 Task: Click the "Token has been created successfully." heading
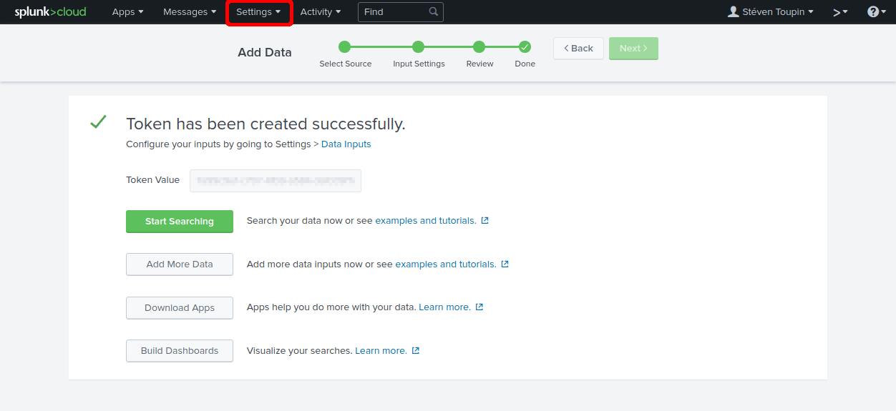click(x=266, y=124)
